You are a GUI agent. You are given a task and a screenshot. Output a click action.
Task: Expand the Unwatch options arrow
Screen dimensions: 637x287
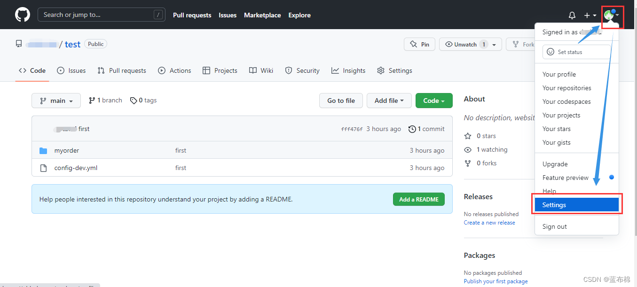[x=495, y=44]
